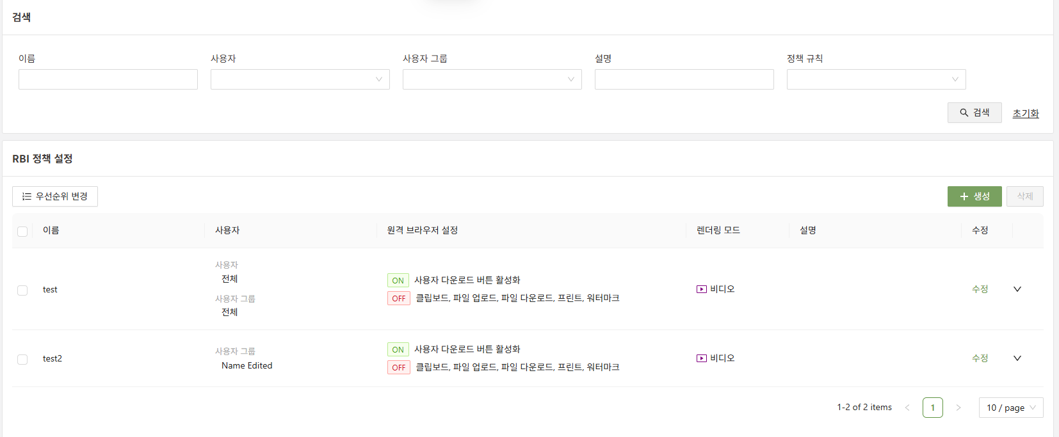Click the plus create button
1059x437 pixels.
(x=974, y=196)
